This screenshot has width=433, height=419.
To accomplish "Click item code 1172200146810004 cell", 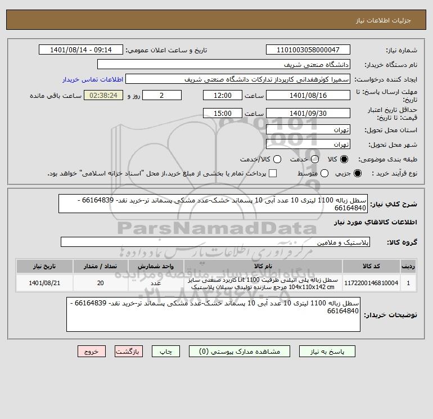I will click(x=371, y=283).
